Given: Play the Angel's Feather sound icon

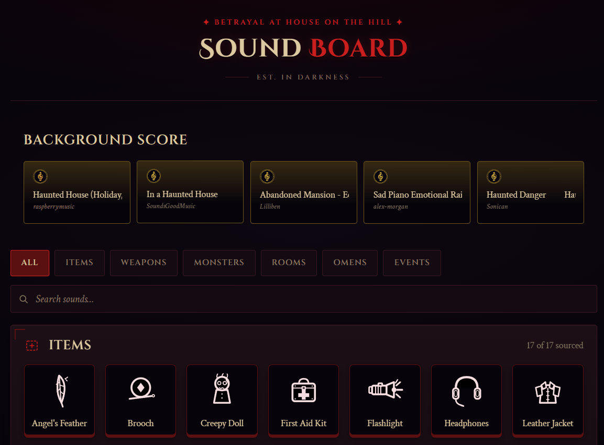Looking at the screenshot, I should tap(61, 391).
